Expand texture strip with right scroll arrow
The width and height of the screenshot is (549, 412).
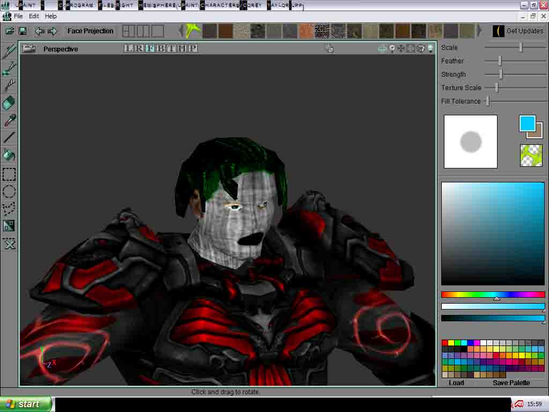pyautogui.click(x=479, y=31)
